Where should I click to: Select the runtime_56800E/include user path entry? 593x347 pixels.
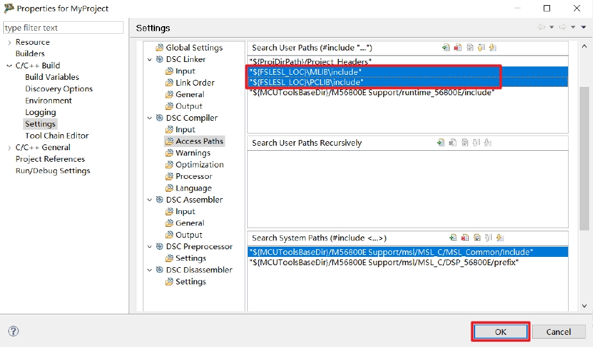point(371,93)
